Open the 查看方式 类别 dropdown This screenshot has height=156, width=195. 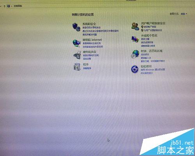(184, 14)
